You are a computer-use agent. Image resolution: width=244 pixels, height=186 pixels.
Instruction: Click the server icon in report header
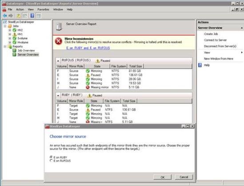59,27
